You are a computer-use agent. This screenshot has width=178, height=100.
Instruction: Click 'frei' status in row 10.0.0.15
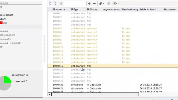point(89,66)
